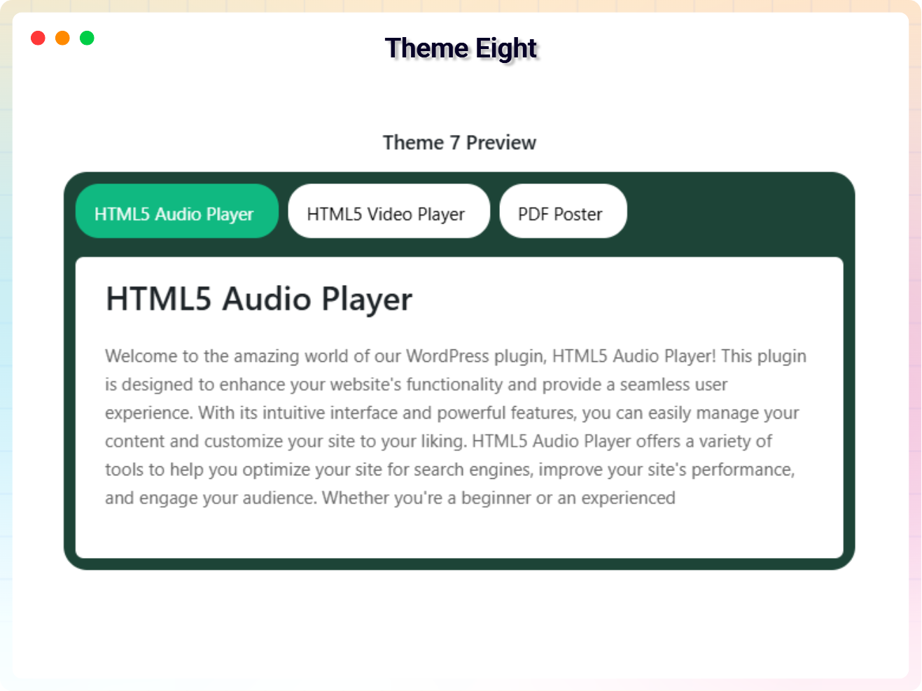The height and width of the screenshot is (691, 922).
Task: Click the green maximize dot
Action: click(x=87, y=38)
